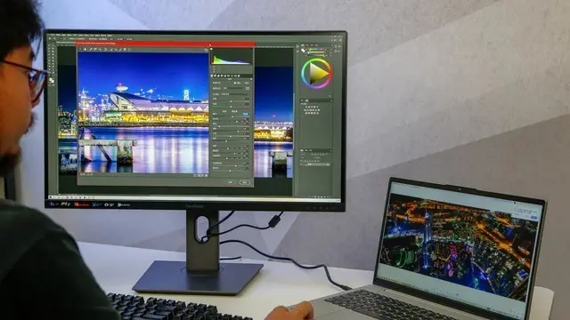570x320 pixels.
Task: Confirm the Camera Raw dialog with OK button
Action: (245, 182)
